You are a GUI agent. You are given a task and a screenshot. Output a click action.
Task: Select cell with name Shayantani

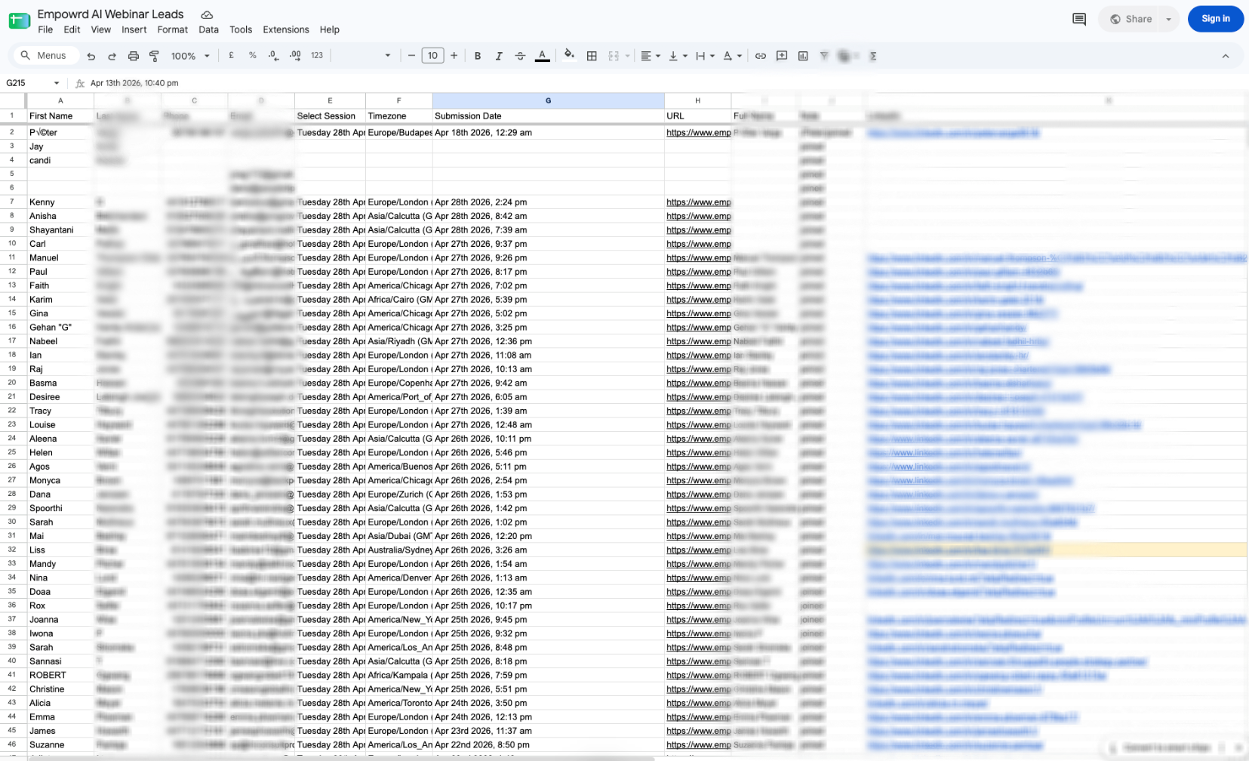pos(60,230)
